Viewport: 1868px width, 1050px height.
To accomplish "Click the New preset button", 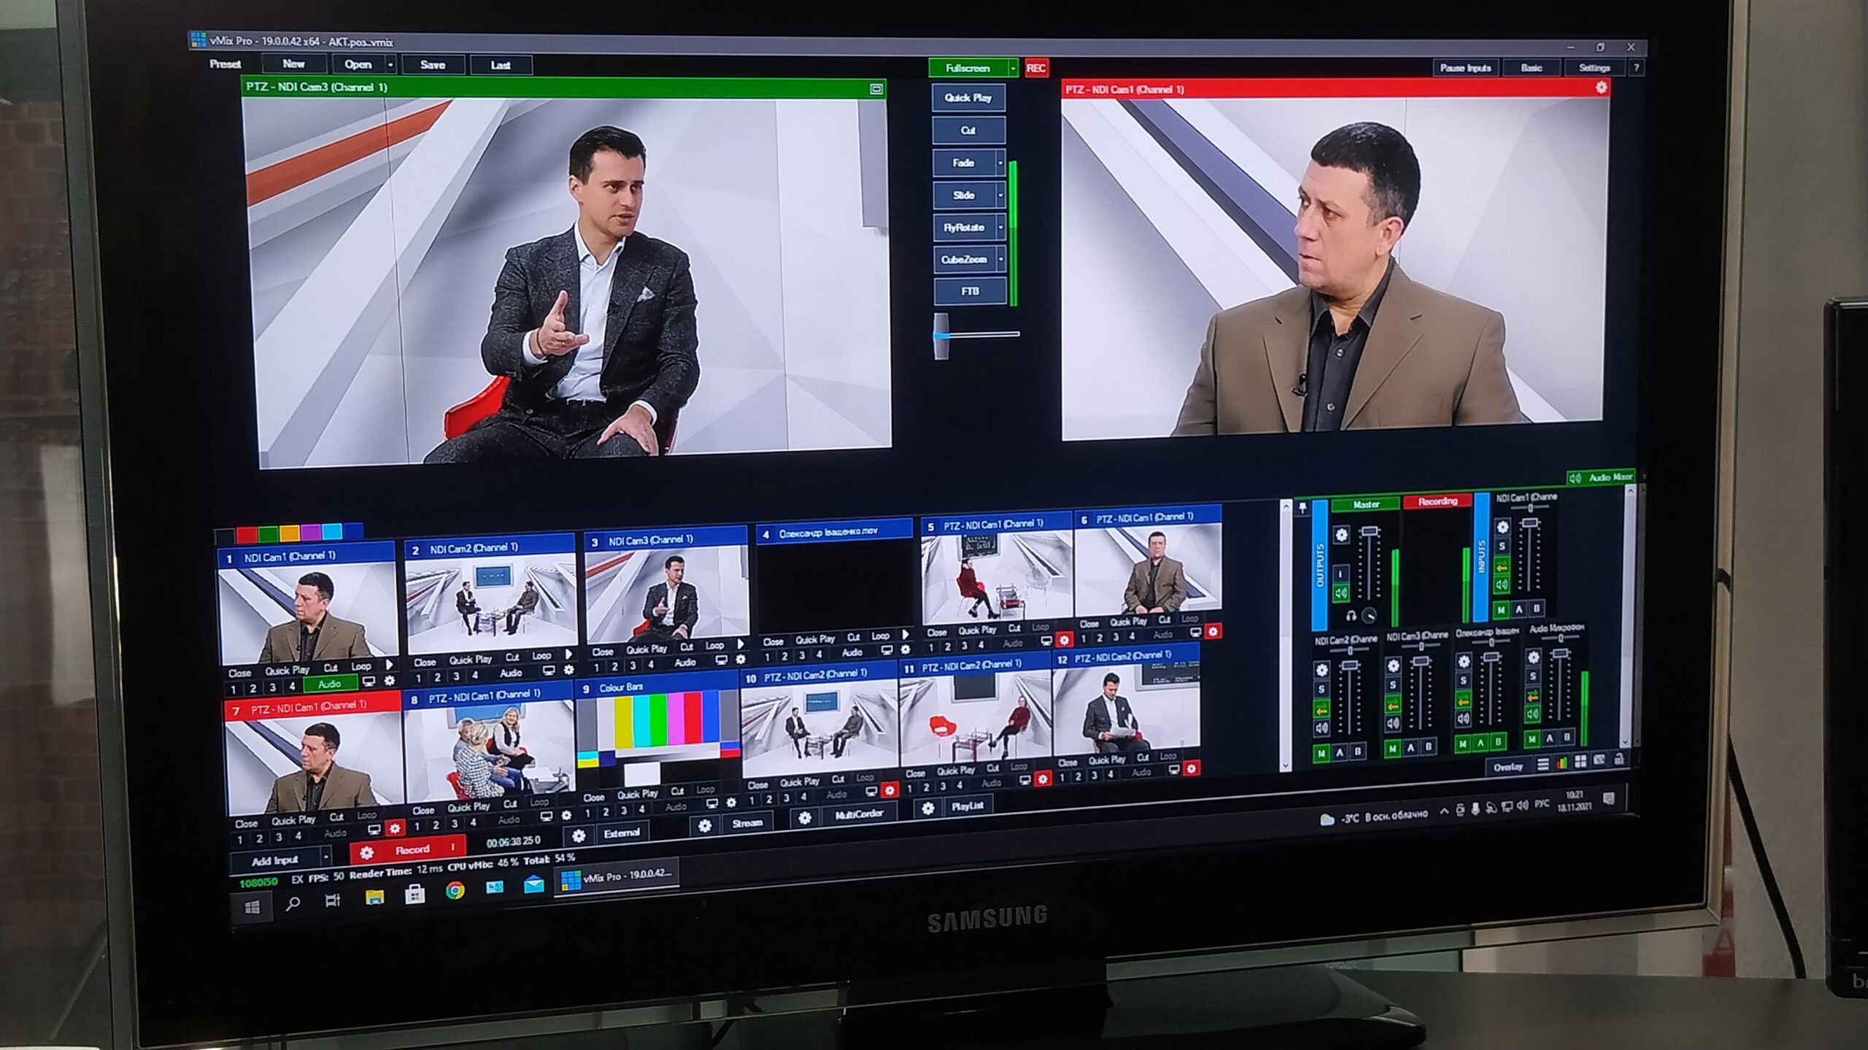I will pyautogui.click(x=294, y=64).
